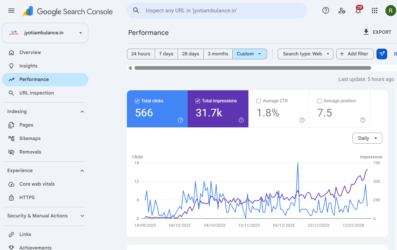Click the Google Search Console logo

coord(68,12)
